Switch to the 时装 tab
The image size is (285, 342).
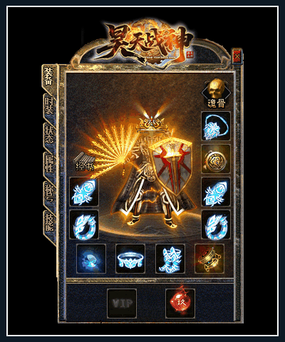(x=49, y=105)
